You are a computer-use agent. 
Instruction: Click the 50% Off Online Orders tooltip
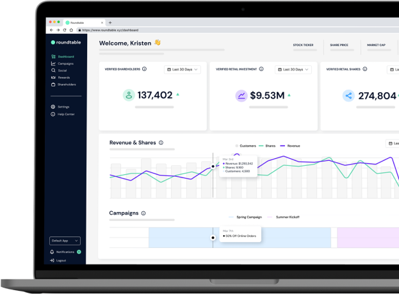pyautogui.click(x=240, y=234)
